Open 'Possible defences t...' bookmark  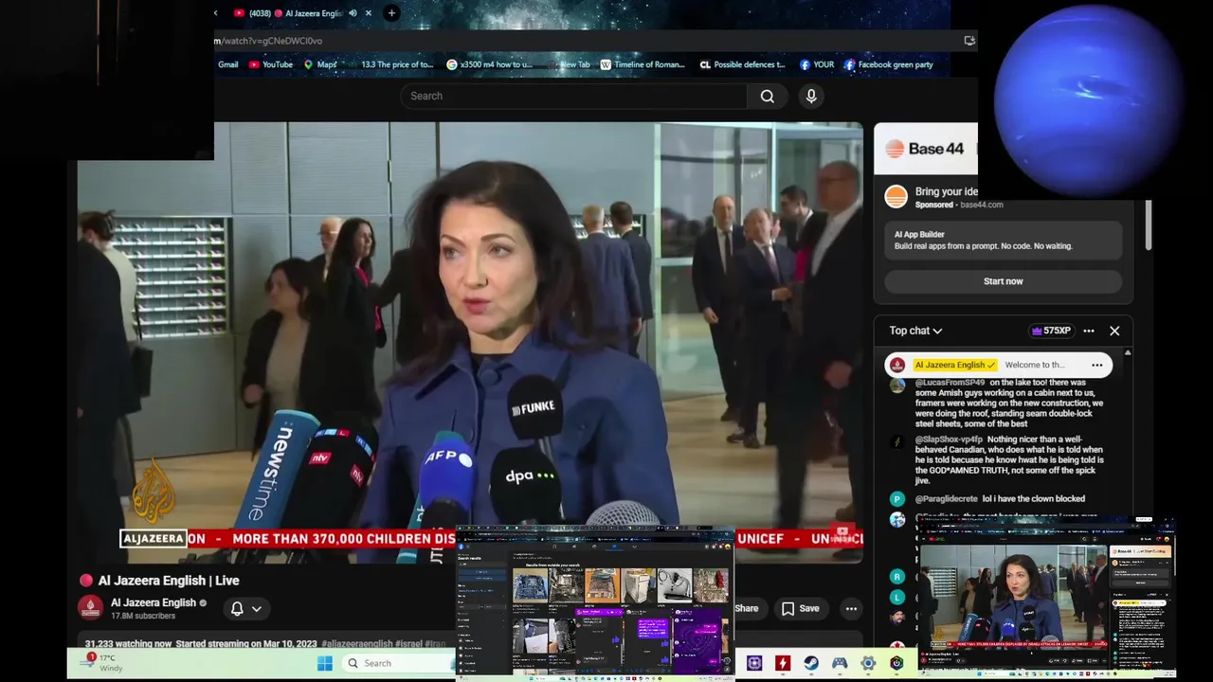pos(742,64)
